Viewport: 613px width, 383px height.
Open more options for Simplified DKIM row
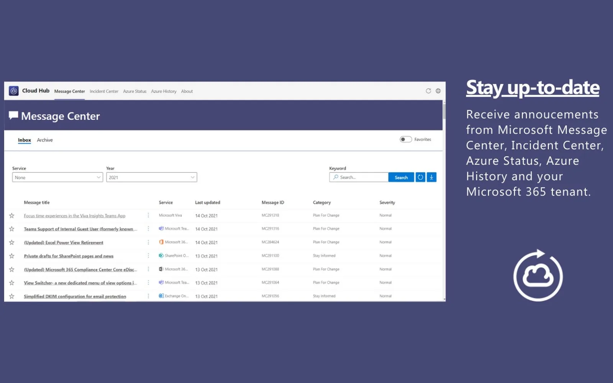point(148,296)
